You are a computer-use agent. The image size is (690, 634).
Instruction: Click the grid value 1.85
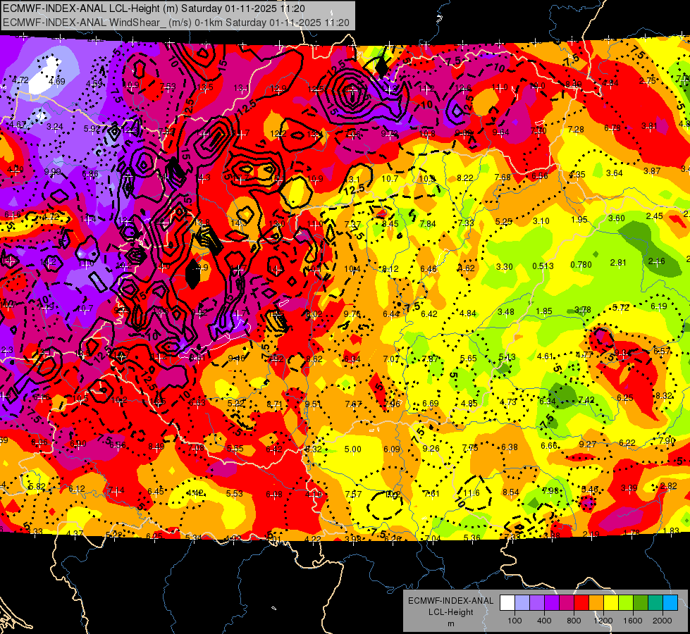coord(544,311)
